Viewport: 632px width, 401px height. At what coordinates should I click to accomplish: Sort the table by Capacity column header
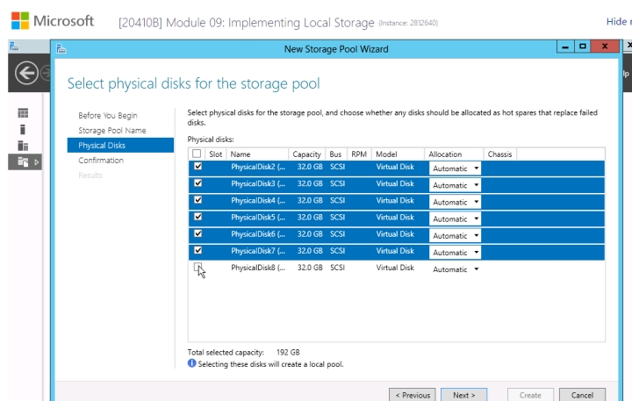(x=306, y=154)
